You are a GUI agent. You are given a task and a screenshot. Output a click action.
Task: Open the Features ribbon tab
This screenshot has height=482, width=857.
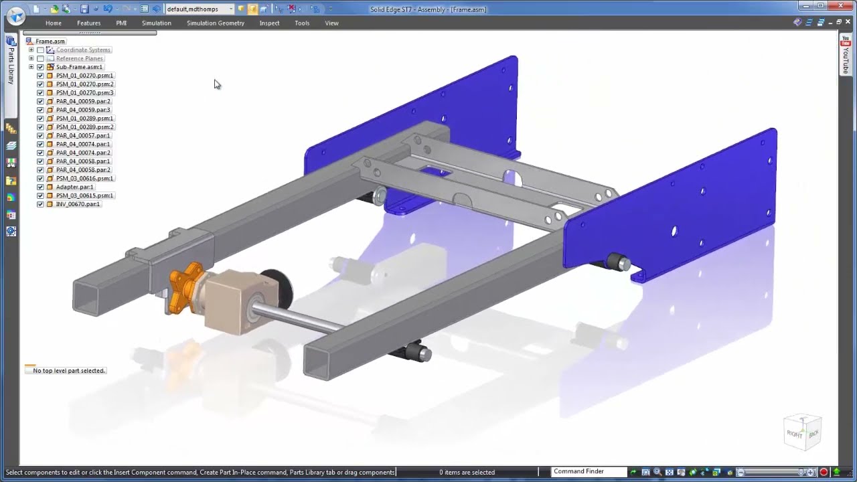coord(88,23)
